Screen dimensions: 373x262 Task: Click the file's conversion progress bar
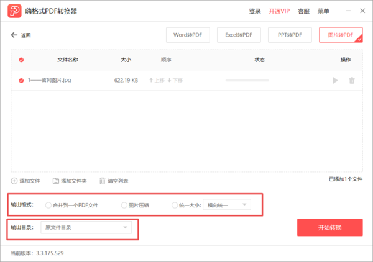[x=247, y=80]
